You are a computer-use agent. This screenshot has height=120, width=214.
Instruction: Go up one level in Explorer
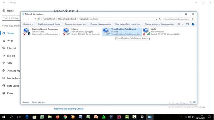pos(35,19)
